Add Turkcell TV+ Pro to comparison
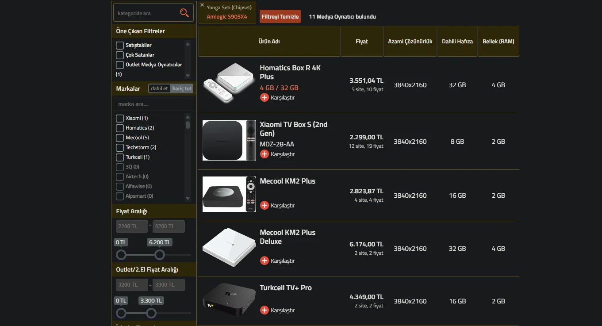 [265, 310]
